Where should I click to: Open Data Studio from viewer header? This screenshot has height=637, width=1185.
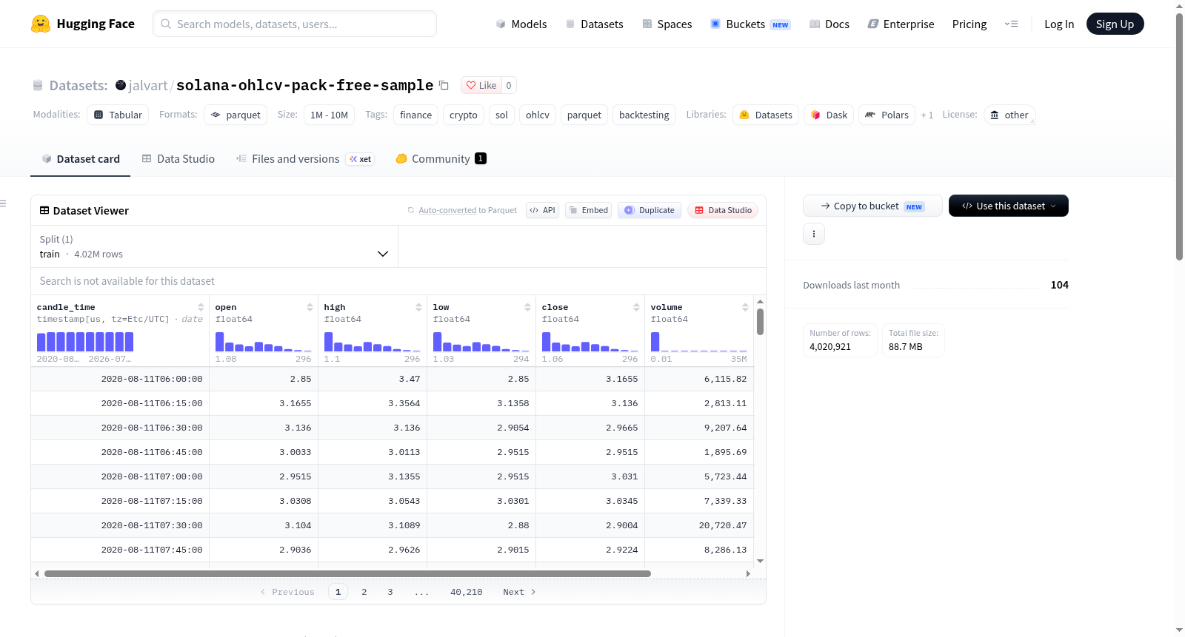click(x=723, y=210)
